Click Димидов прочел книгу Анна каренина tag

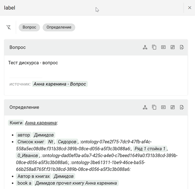76,183
